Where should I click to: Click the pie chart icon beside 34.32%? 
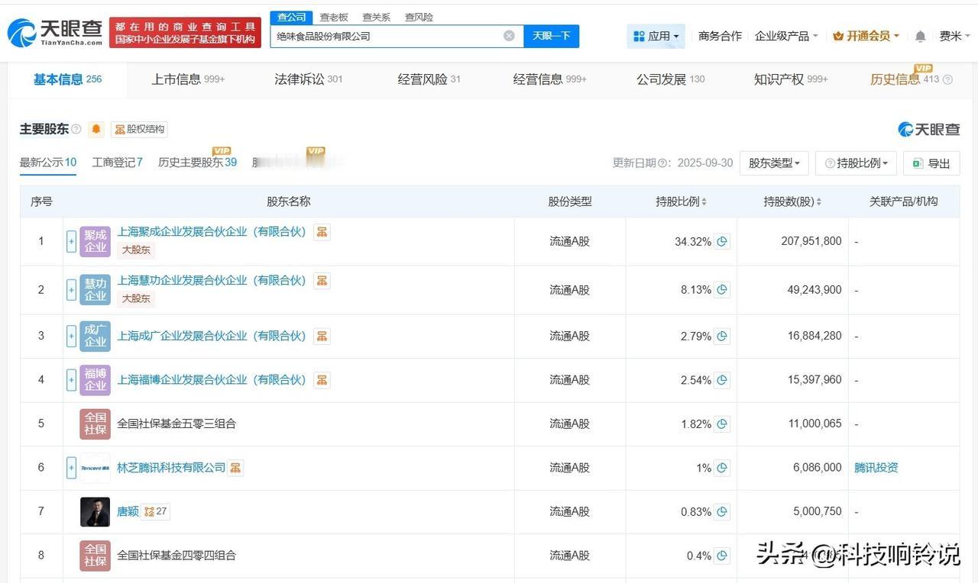pos(722,242)
